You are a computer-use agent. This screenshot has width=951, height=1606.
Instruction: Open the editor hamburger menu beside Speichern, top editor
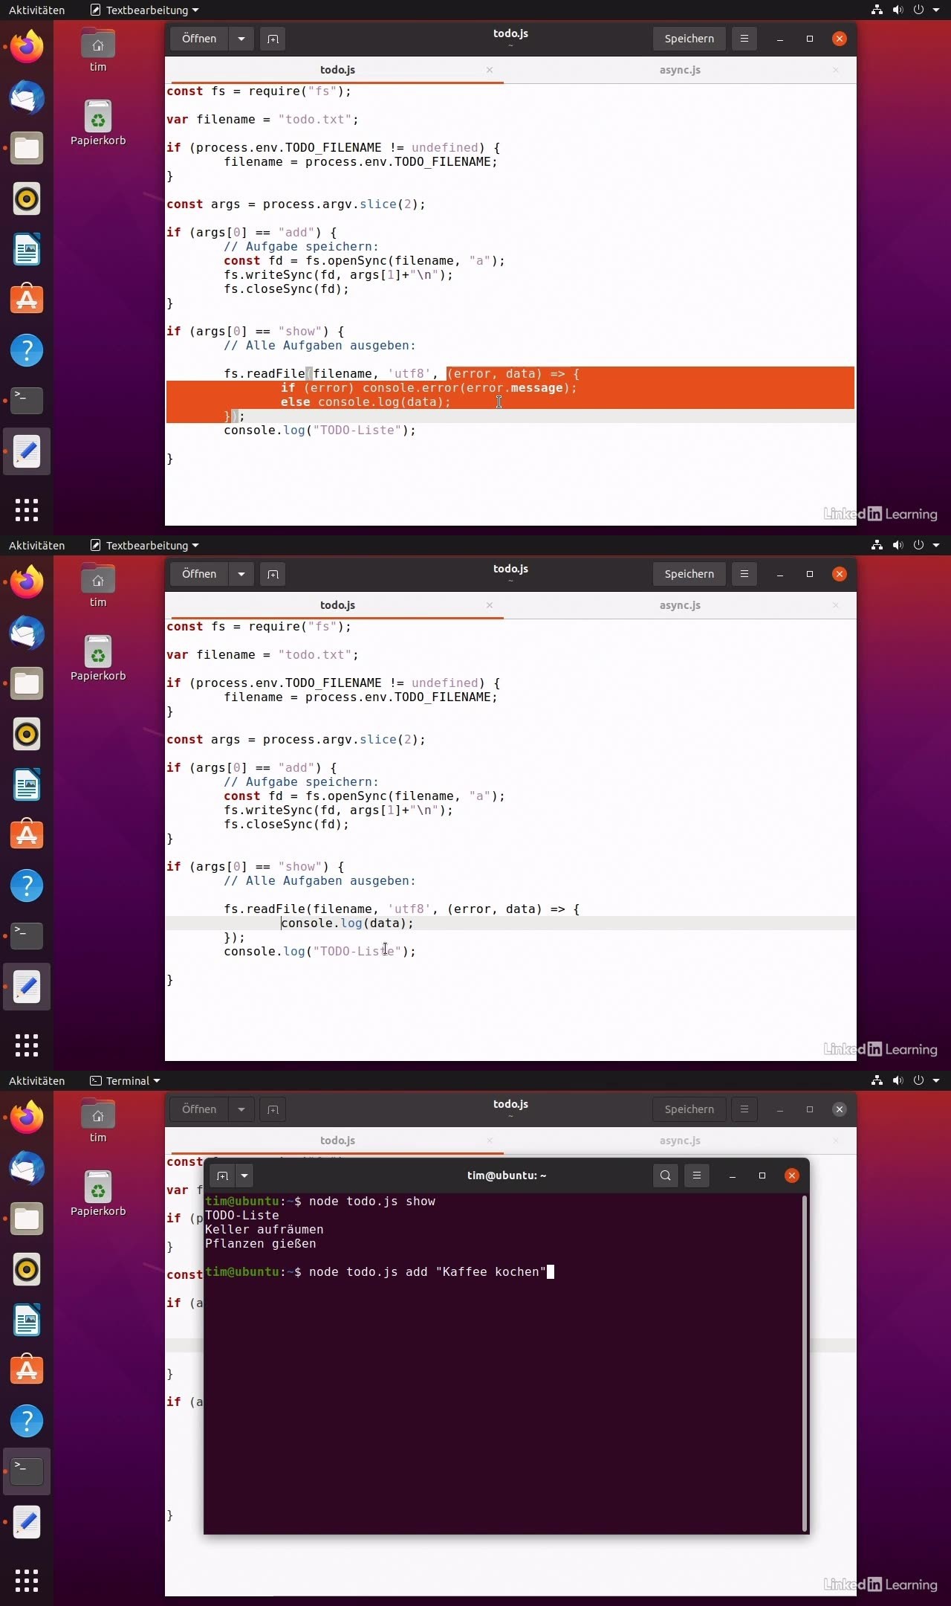tap(744, 39)
